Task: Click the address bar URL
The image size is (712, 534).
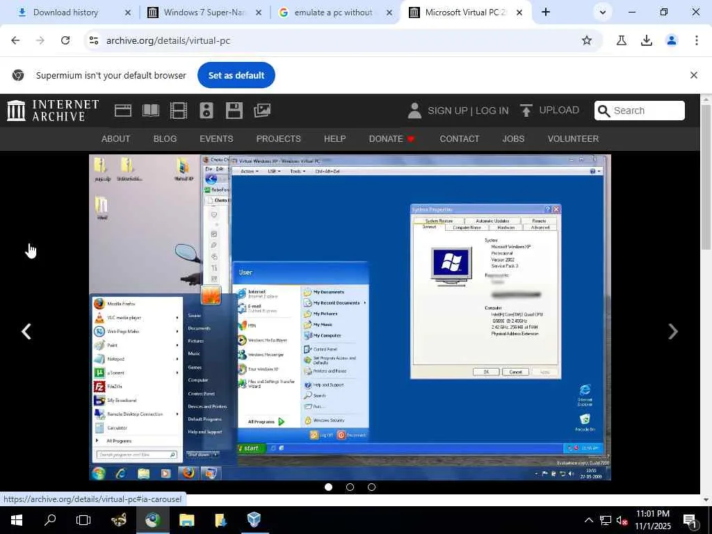Action: coord(168,40)
